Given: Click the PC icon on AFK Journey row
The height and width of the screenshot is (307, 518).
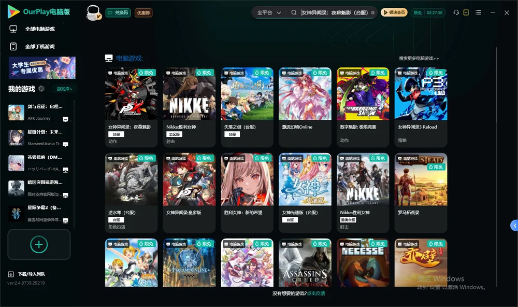Looking at the screenshot, I should tap(65, 119).
